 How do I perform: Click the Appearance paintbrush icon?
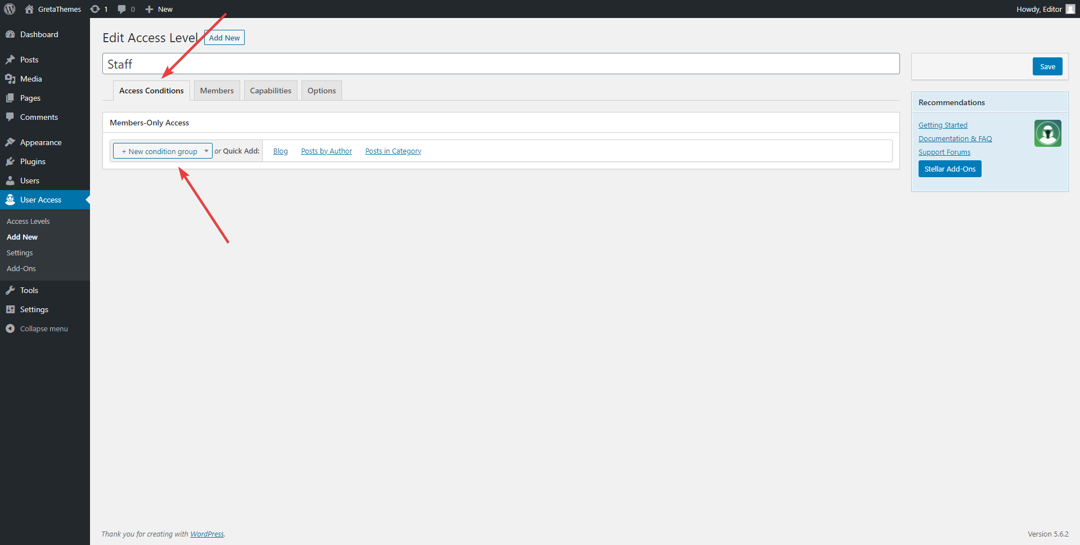click(10, 142)
